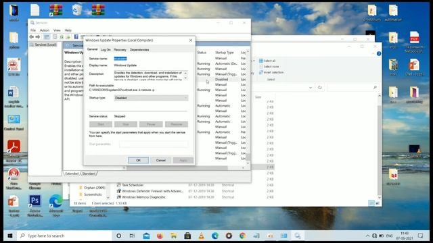The image size is (433, 243).
Task: Switch to Recovery tab
Action: point(120,50)
